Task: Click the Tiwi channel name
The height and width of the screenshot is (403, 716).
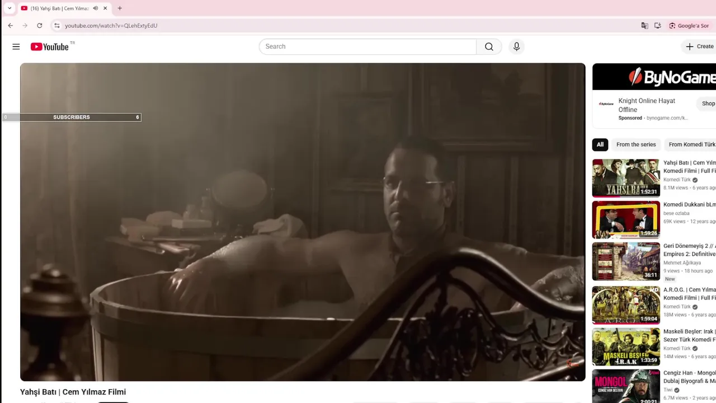Action: coord(668,390)
